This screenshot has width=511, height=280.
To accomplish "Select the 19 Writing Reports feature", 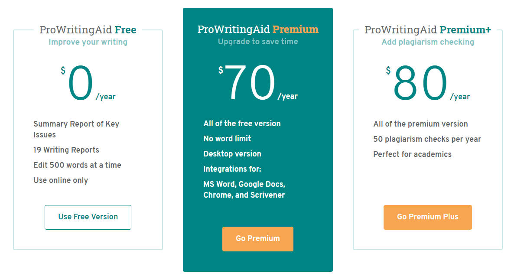I will tap(66, 150).
